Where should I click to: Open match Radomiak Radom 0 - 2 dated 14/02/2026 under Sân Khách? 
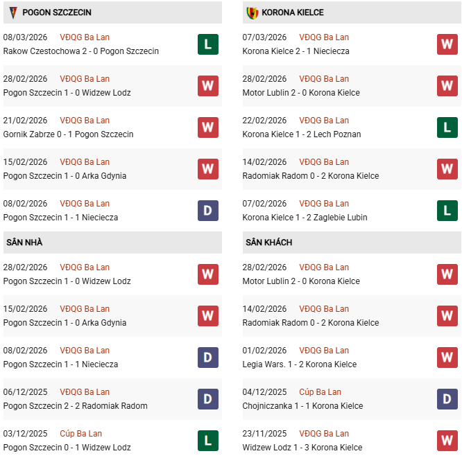coord(311,323)
